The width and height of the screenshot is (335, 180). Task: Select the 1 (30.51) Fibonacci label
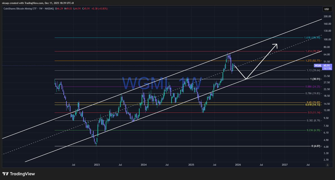click(315, 79)
